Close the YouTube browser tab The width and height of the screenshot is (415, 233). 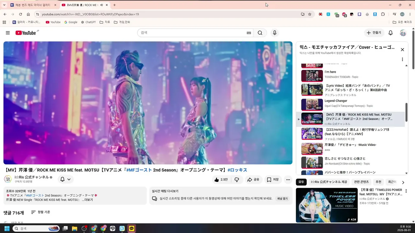(x=107, y=5)
